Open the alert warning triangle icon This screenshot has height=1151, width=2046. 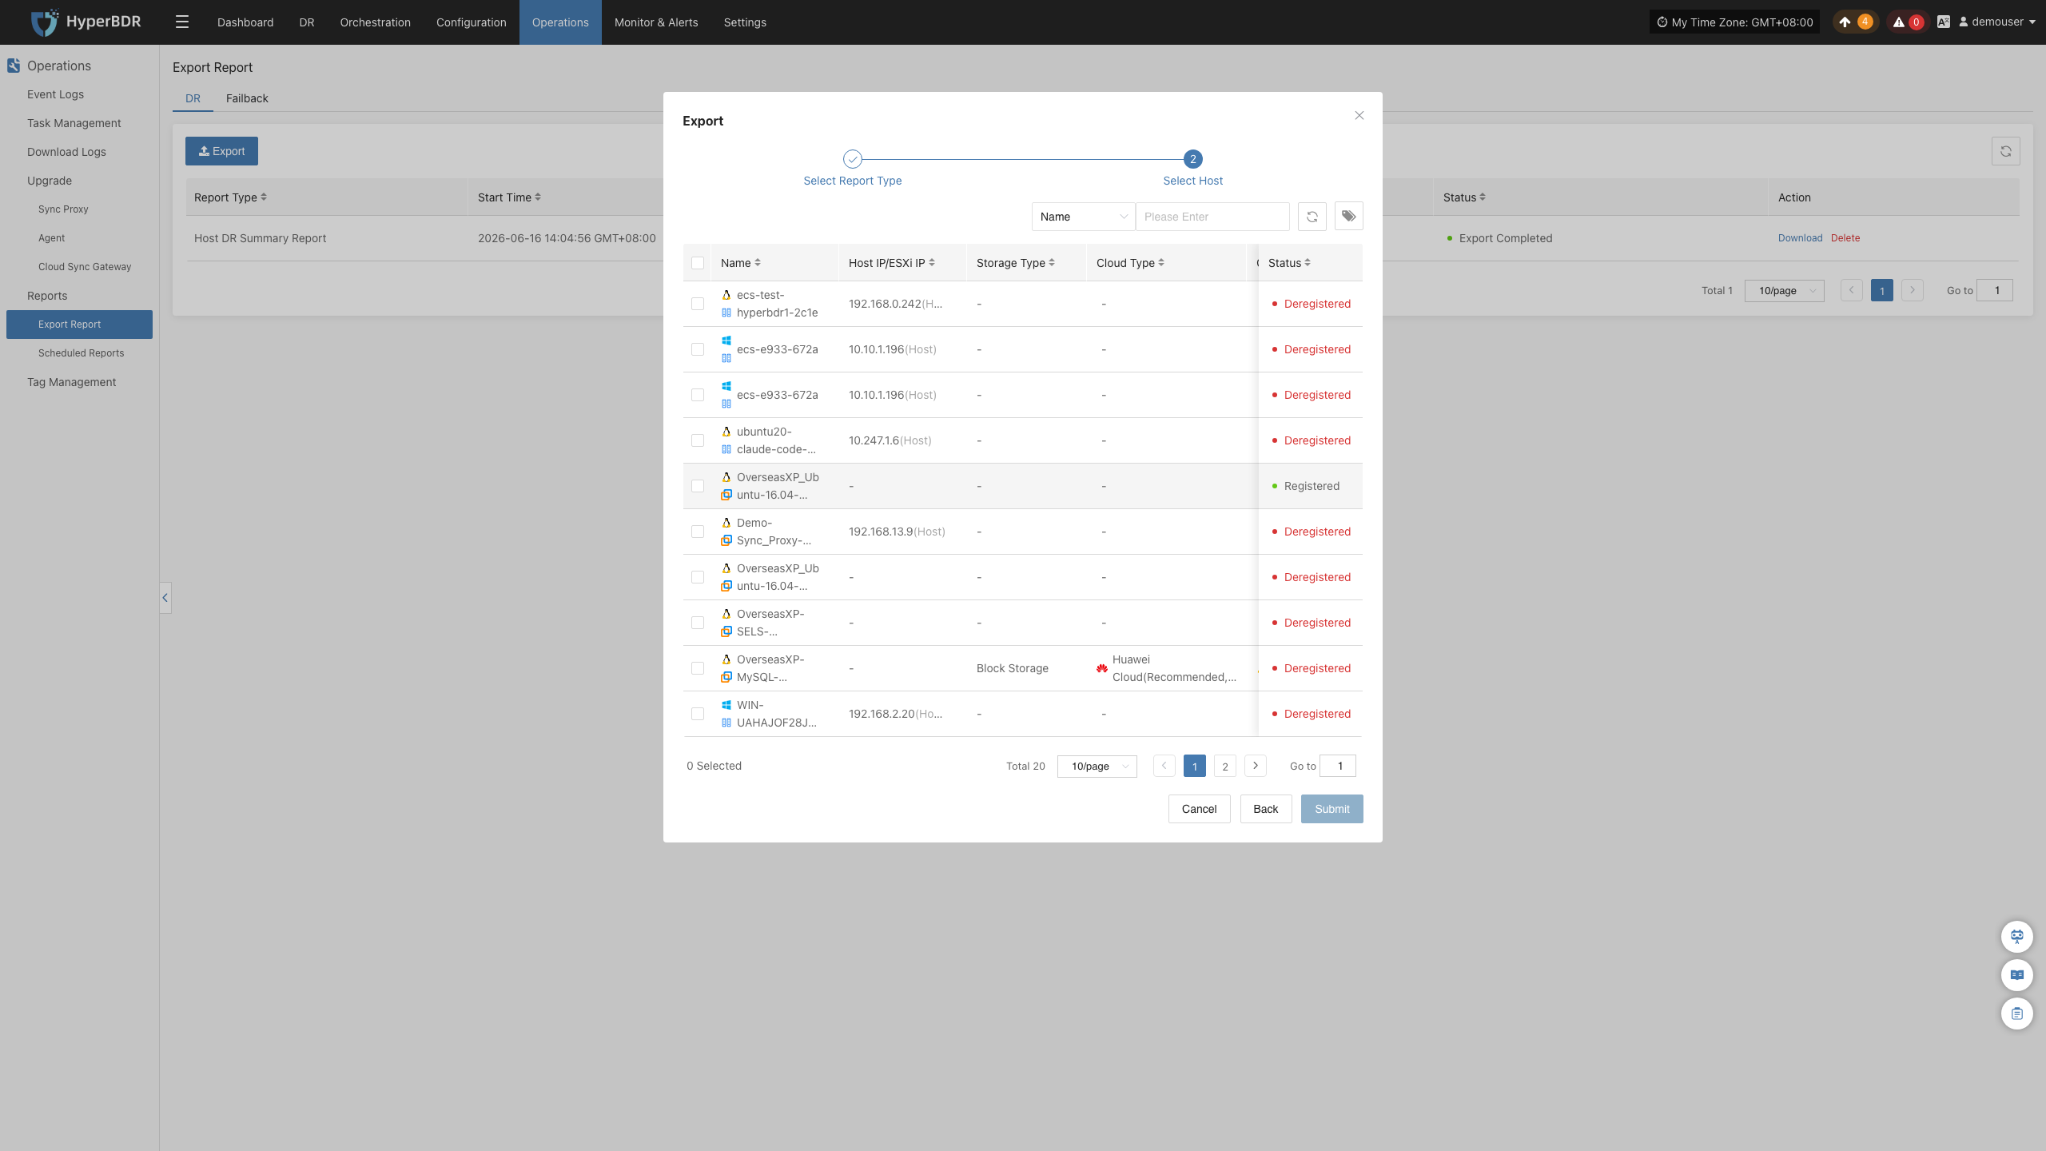point(1899,22)
